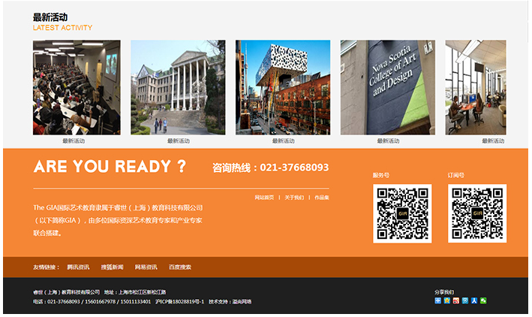Share via the Renren icon
Viewport: 532px width, 317px height.
474,301
